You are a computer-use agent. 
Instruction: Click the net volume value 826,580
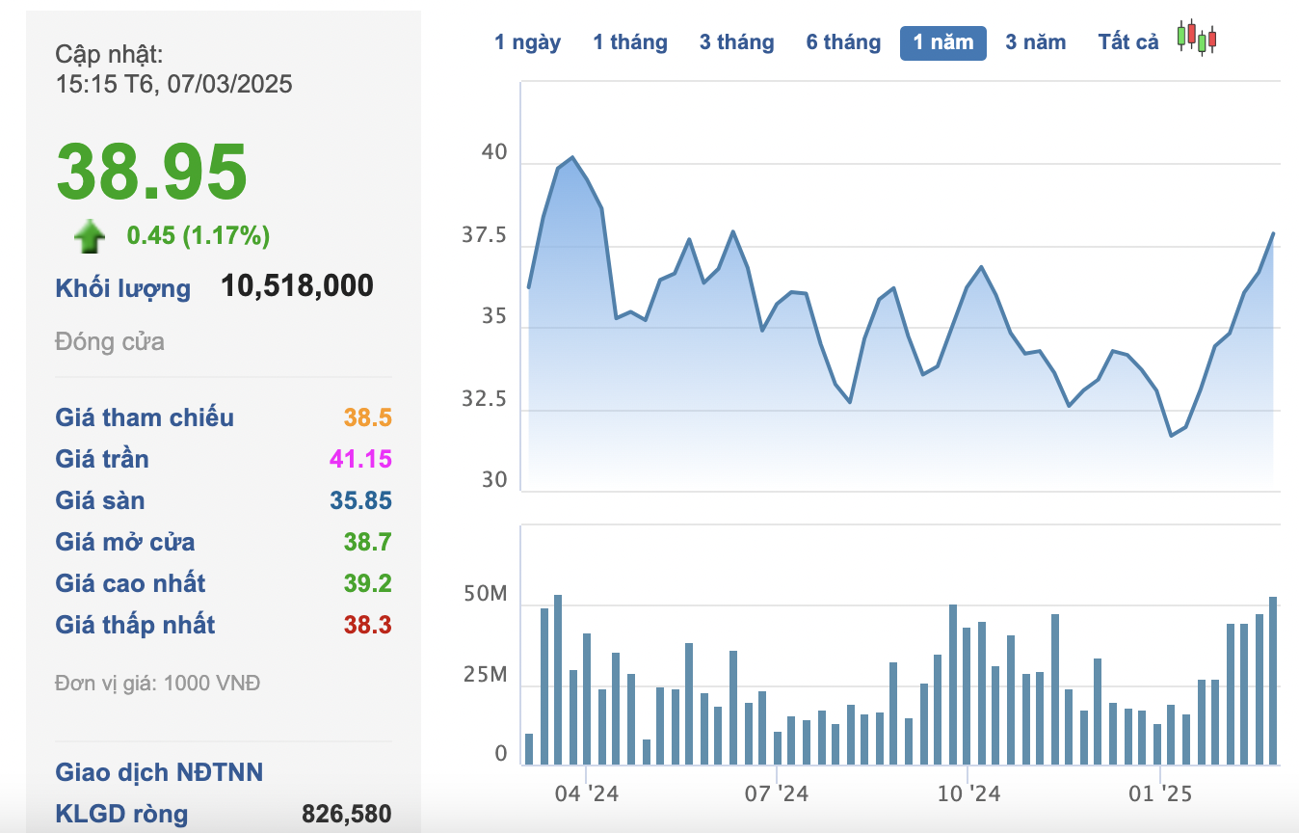(347, 814)
